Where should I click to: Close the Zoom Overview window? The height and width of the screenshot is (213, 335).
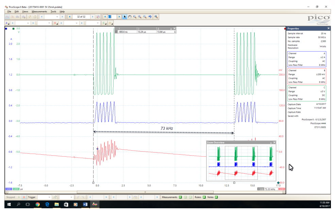[274, 142]
